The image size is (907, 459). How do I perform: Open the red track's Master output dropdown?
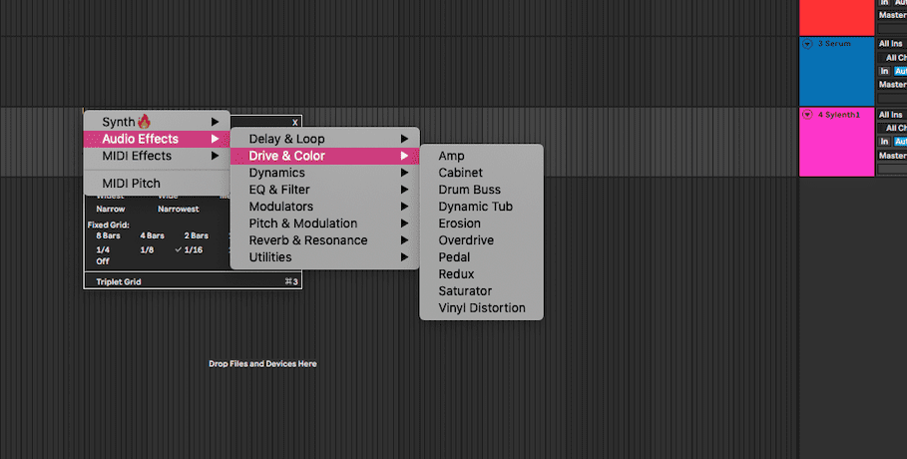tap(892, 15)
